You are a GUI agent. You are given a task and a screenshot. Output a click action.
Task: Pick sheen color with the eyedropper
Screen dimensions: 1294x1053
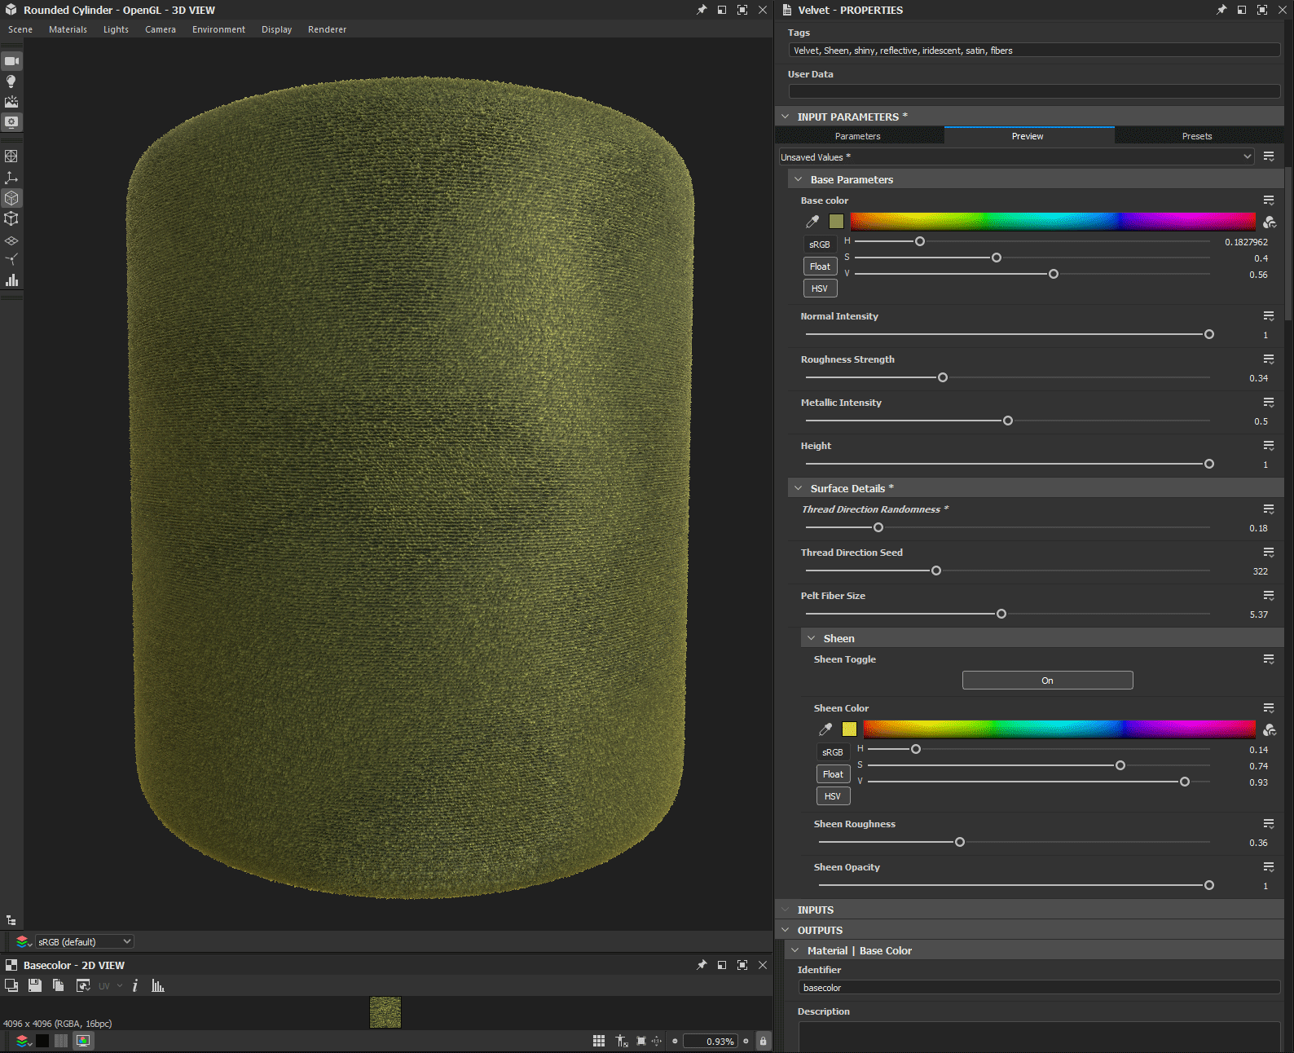click(825, 729)
